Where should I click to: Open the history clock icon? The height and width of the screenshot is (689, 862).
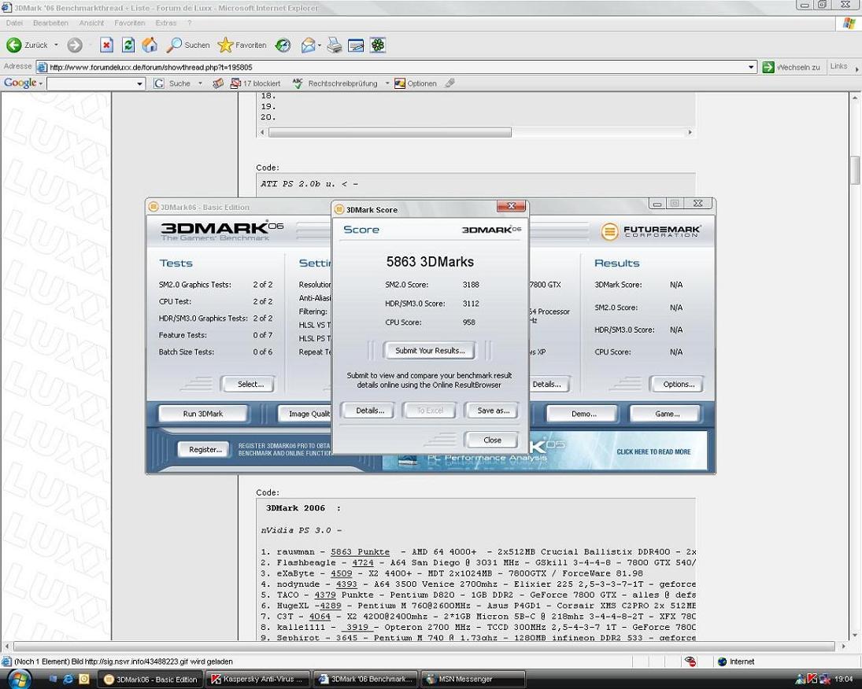283,45
